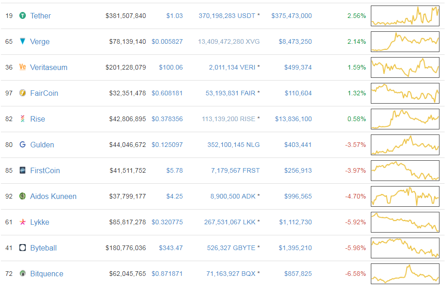Open the Lykke coin page link
Image resolution: width=445 pixels, height=286 pixels.
tap(40, 222)
